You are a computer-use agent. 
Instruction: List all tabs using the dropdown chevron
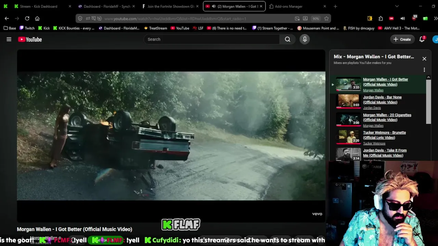coord(397,6)
